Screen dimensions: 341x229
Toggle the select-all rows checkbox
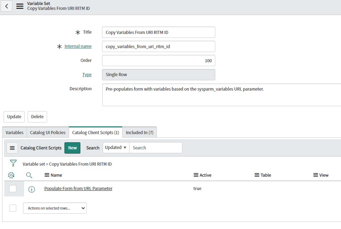click(x=13, y=208)
